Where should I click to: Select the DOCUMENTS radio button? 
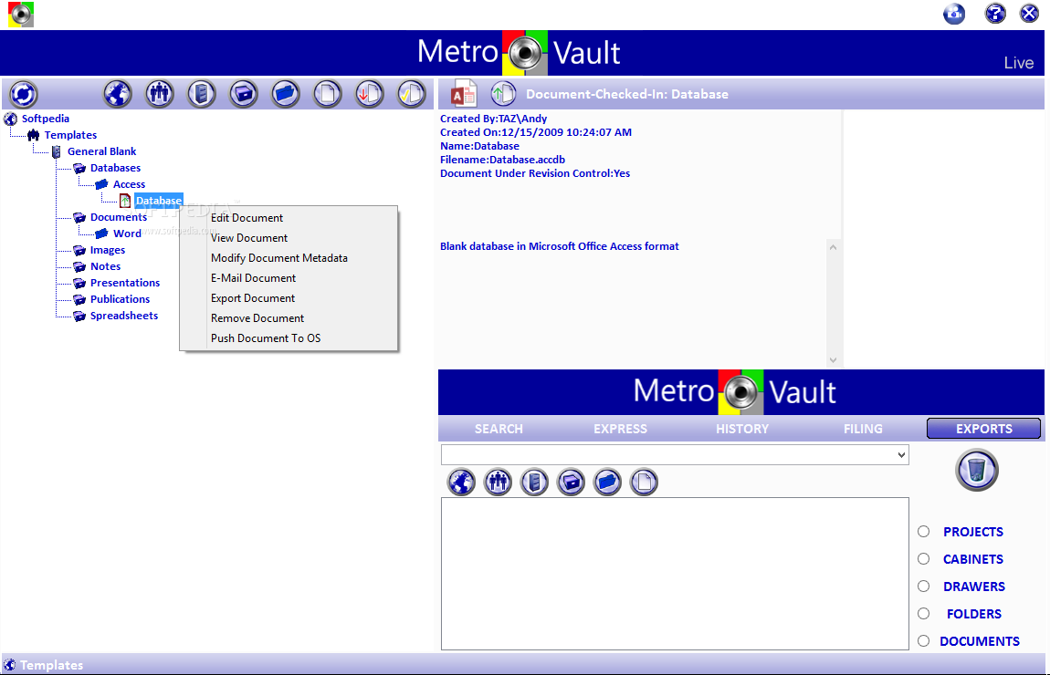[x=923, y=641]
